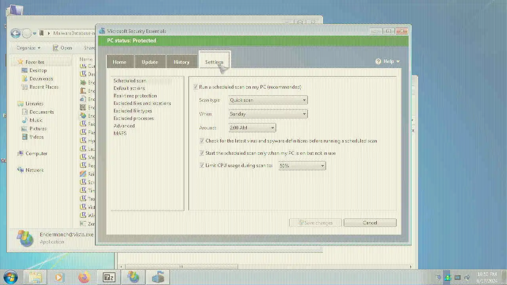The height and width of the screenshot is (285, 507).
Task: Toggle Run a scheduled scan on my PC
Action: (196, 87)
